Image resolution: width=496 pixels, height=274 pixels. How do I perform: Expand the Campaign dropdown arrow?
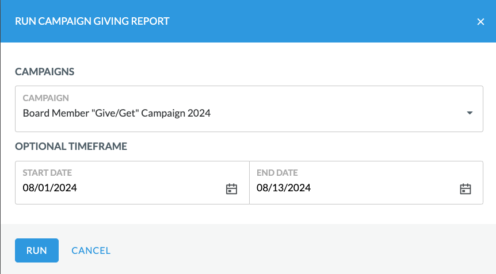(x=470, y=113)
